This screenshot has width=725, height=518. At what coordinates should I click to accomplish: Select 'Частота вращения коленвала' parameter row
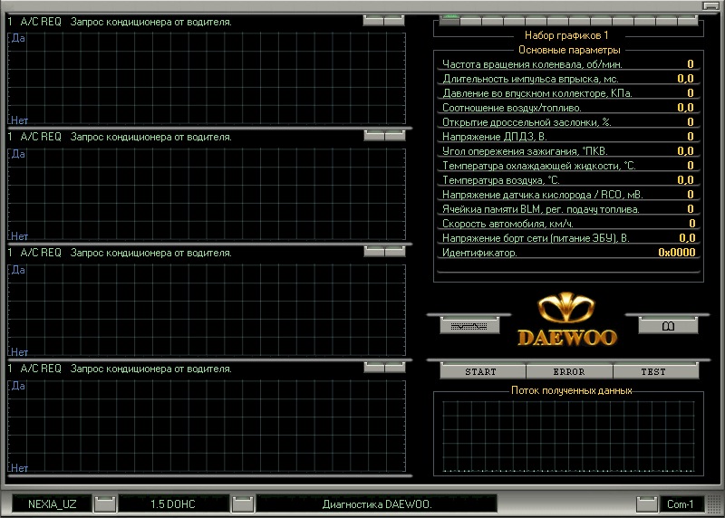click(568, 64)
